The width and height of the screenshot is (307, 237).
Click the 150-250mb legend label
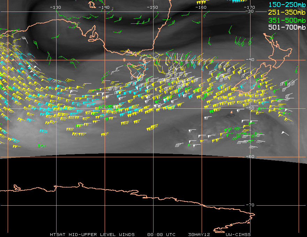[x=287, y=5]
